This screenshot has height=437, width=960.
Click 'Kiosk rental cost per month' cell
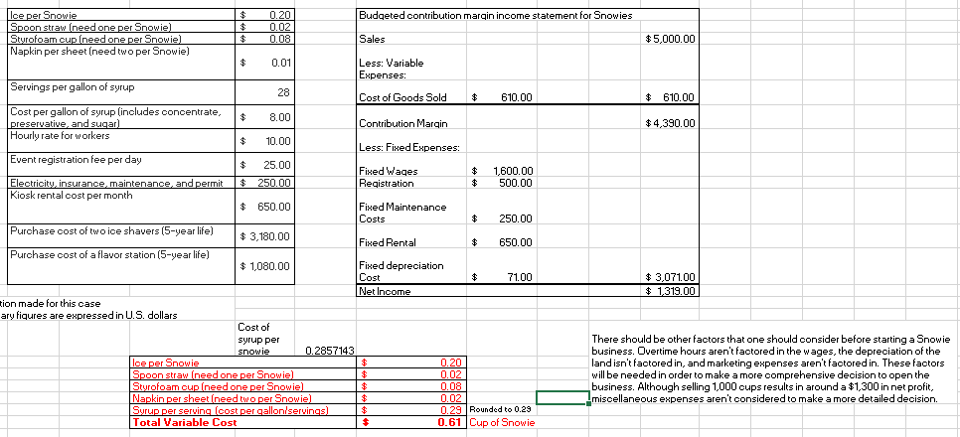tap(121, 206)
